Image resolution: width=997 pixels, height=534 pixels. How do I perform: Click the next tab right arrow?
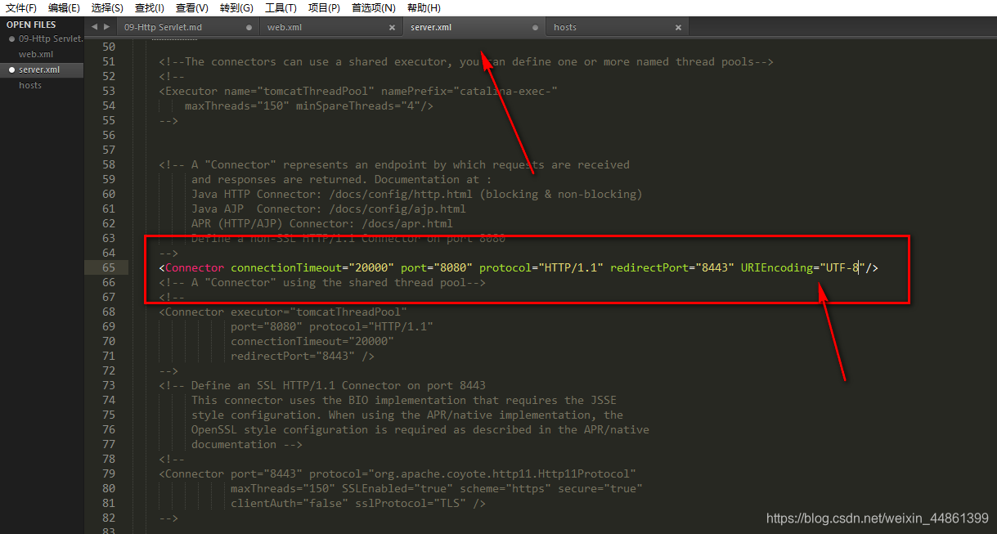point(106,27)
